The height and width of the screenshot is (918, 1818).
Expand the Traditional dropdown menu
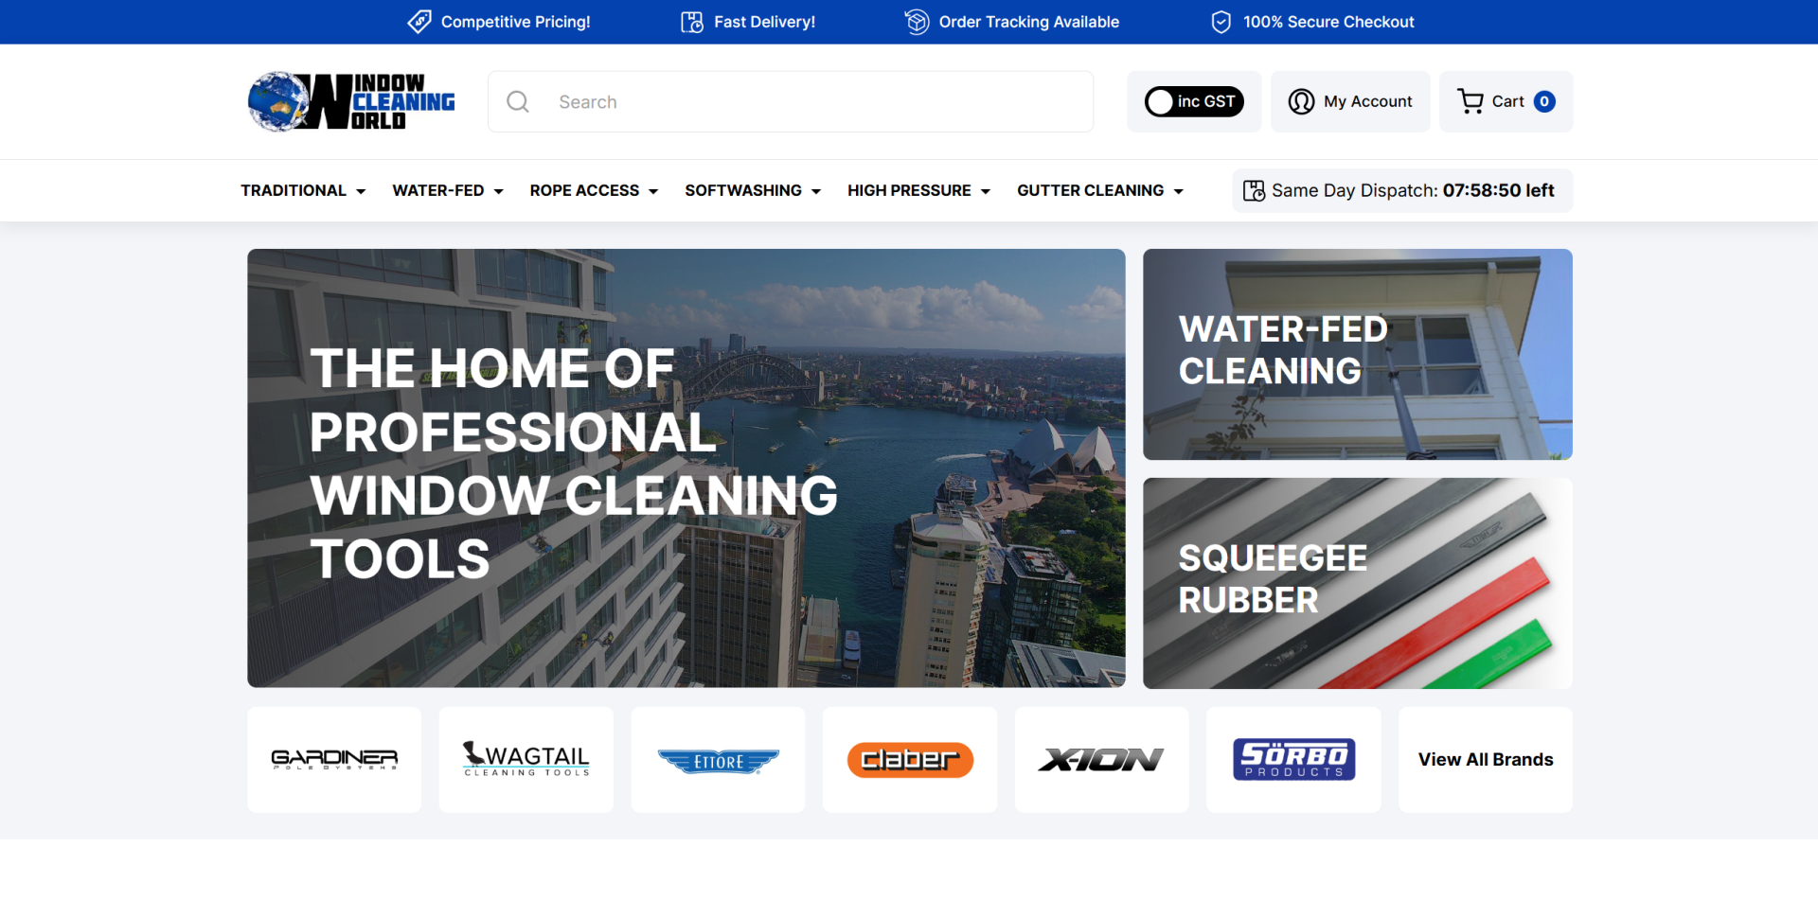(x=303, y=191)
